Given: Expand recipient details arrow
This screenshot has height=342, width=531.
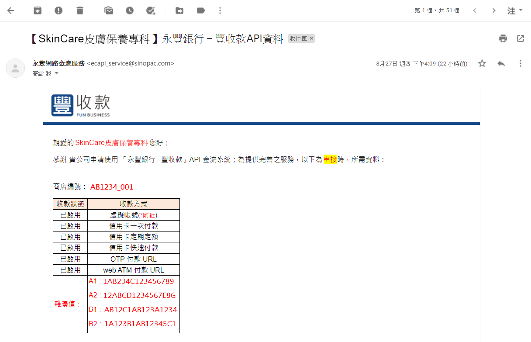Looking at the screenshot, I should coord(56,73).
